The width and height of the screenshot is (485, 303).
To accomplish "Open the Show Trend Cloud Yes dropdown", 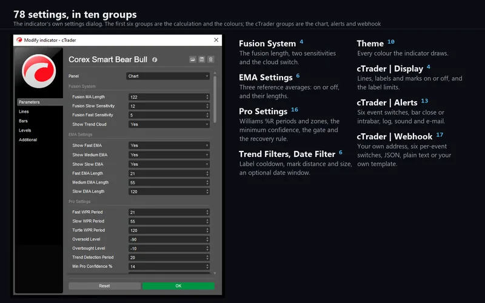I will tap(169, 124).
